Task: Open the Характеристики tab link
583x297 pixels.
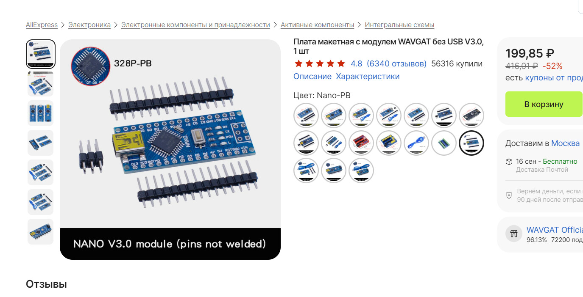Action: (368, 77)
